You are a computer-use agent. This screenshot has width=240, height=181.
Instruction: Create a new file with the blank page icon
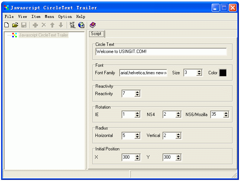(x=7, y=25)
